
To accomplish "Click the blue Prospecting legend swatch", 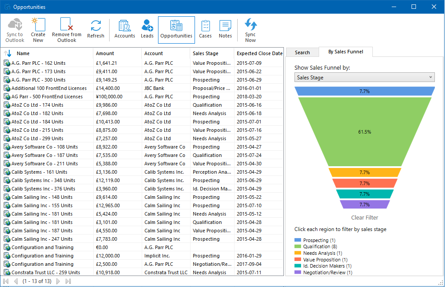I will coord(298,240).
